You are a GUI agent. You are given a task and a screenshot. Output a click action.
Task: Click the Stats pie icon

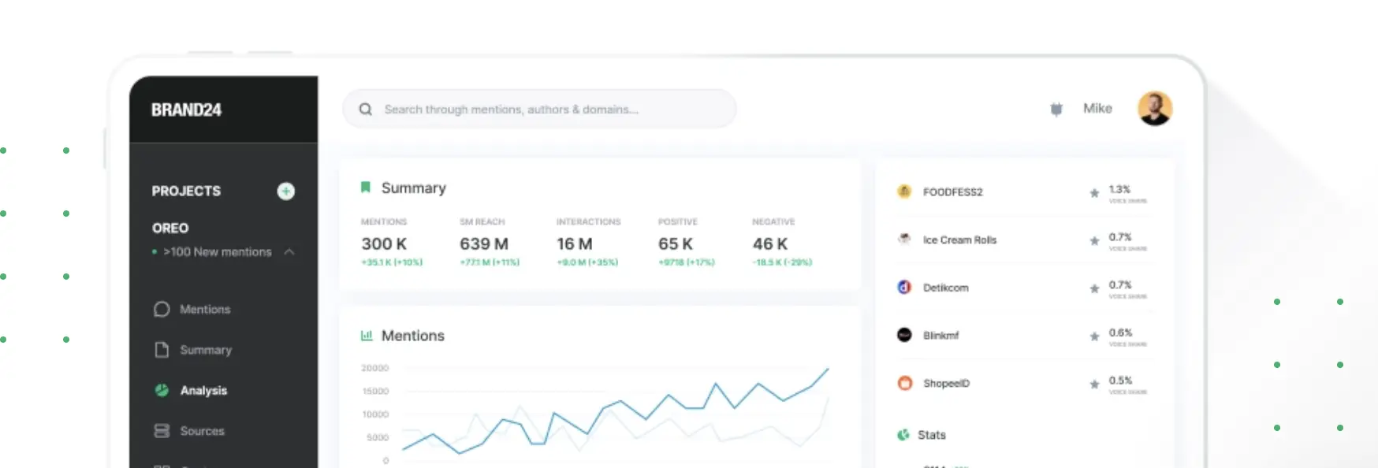coord(903,435)
